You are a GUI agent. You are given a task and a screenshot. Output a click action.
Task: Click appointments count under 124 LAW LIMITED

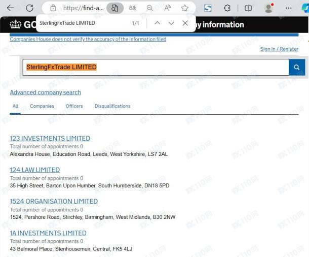(47, 178)
